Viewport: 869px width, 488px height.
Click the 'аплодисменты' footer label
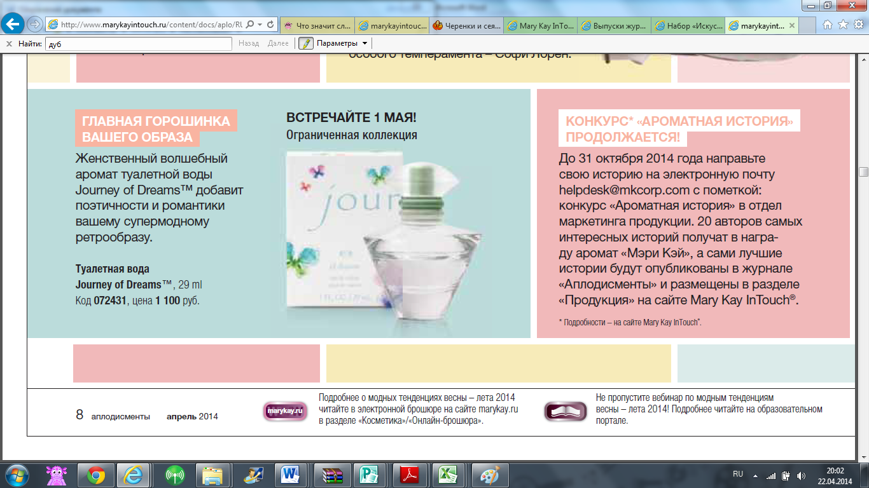[x=120, y=417]
